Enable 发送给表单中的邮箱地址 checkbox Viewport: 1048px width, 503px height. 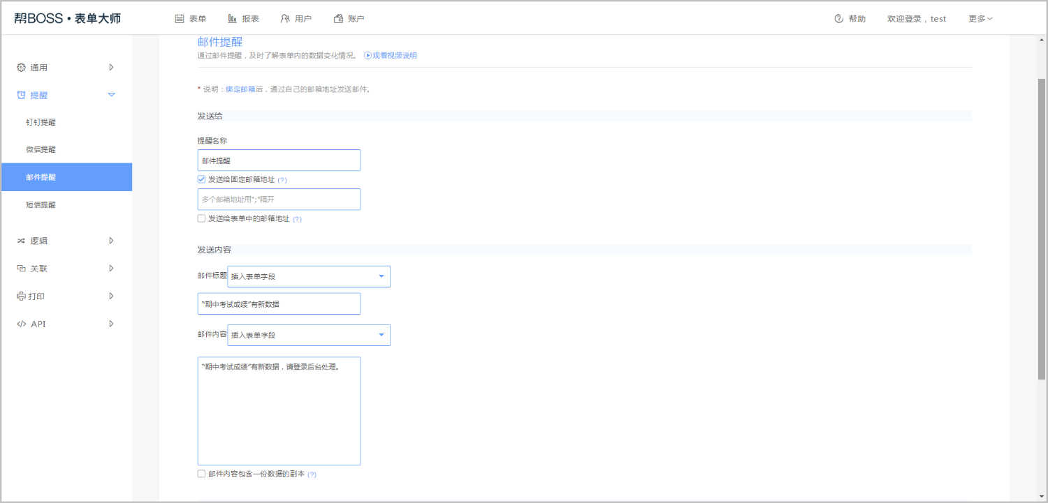202,218
